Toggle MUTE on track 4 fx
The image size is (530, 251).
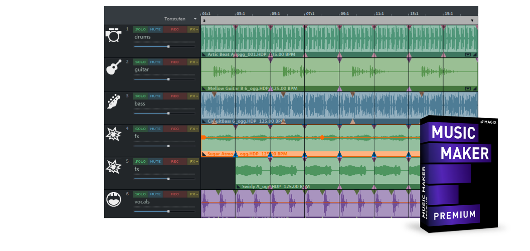point(155,129)
